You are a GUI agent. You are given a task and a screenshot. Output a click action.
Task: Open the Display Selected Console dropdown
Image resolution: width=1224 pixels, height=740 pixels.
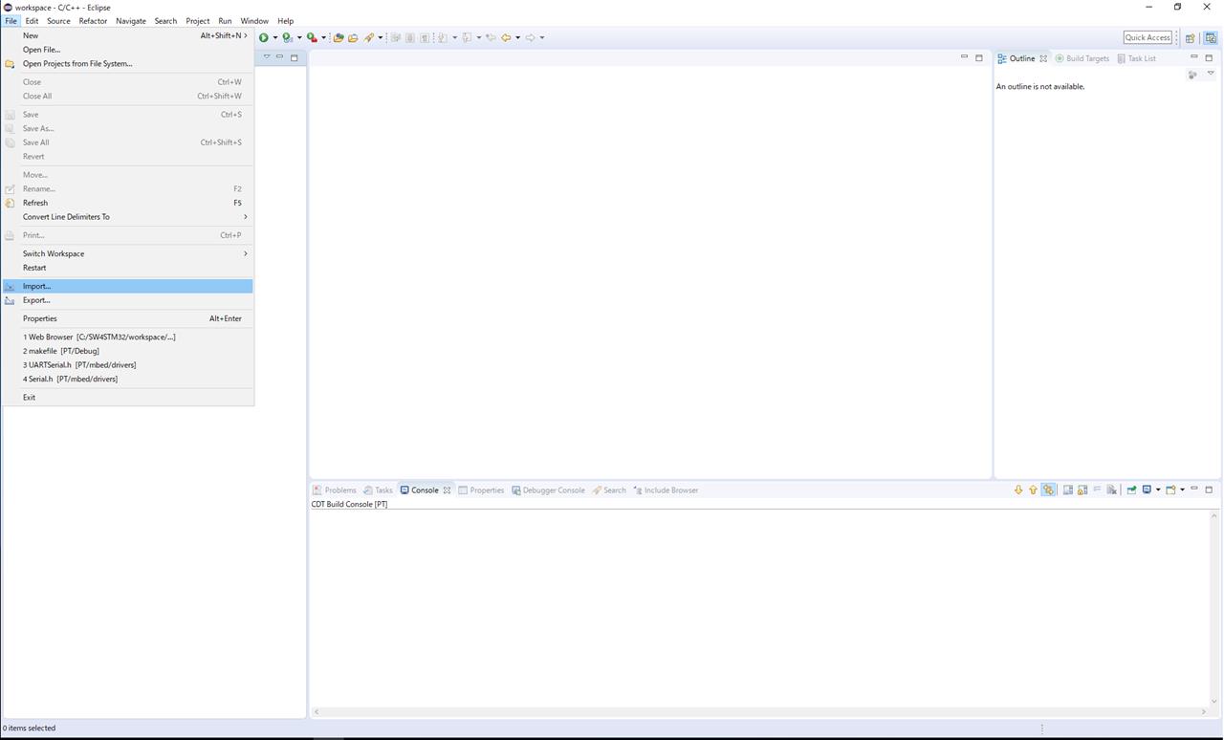pos(1158,490)
